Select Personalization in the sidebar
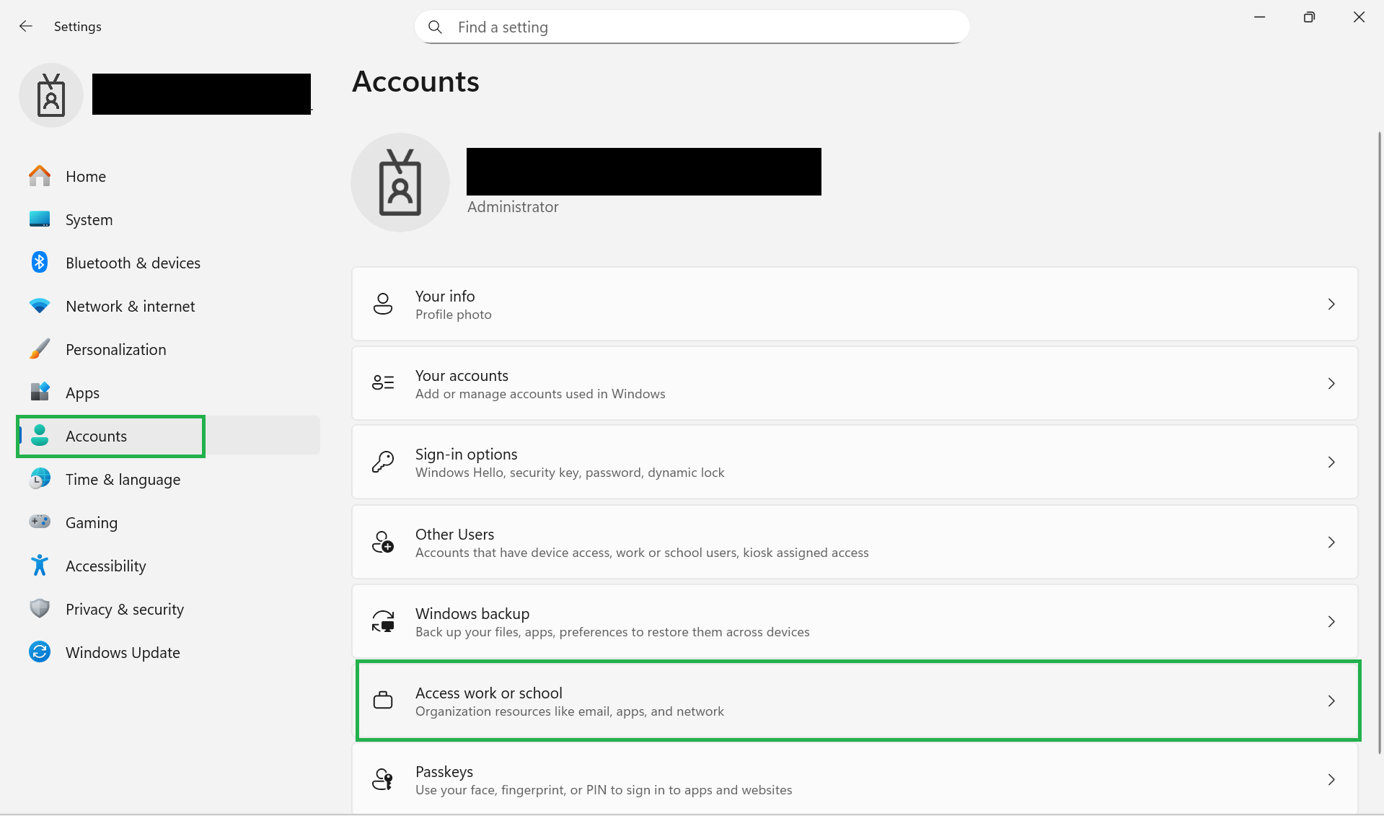Image resolution: width=1384 pixels, height=816 pixels. coord(116,349)
